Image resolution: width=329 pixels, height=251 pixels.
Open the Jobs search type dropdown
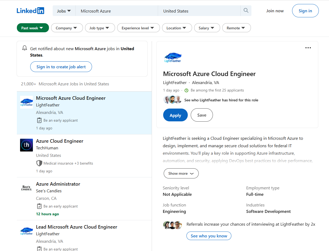tap(64, 11)
